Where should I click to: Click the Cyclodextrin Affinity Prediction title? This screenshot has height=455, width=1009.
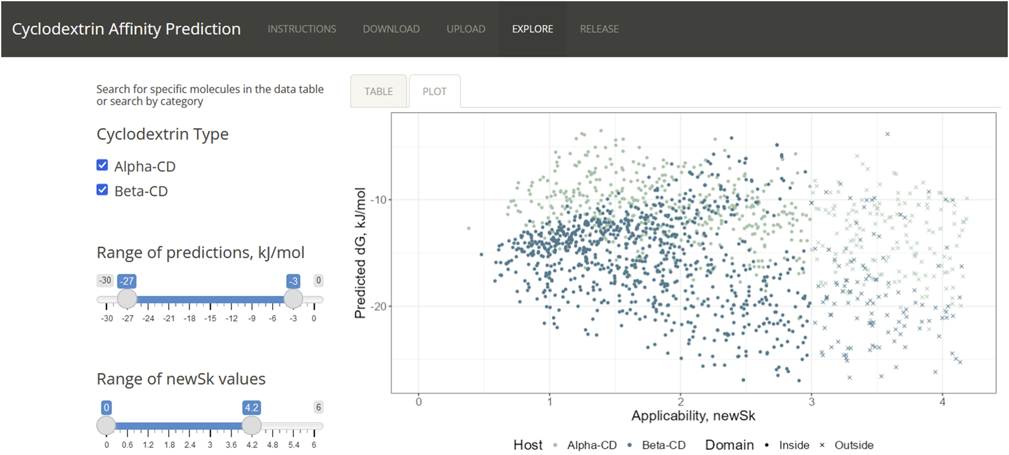click(126, 29)
